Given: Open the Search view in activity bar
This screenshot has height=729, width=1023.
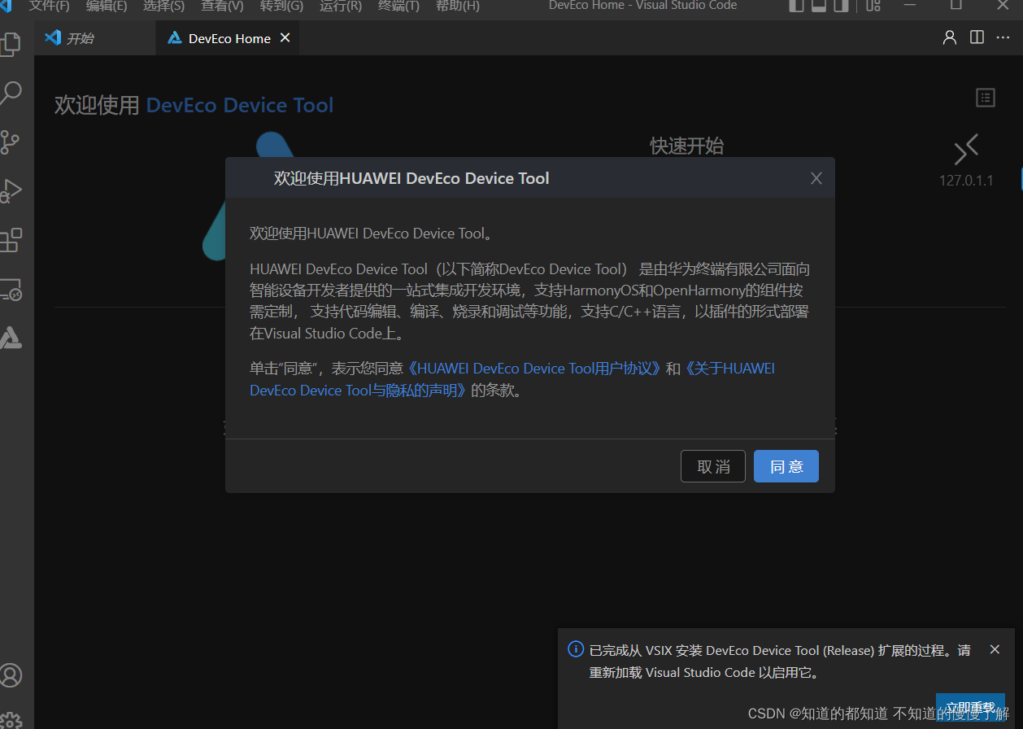Looking at the screenshot, I should point(10,93).
